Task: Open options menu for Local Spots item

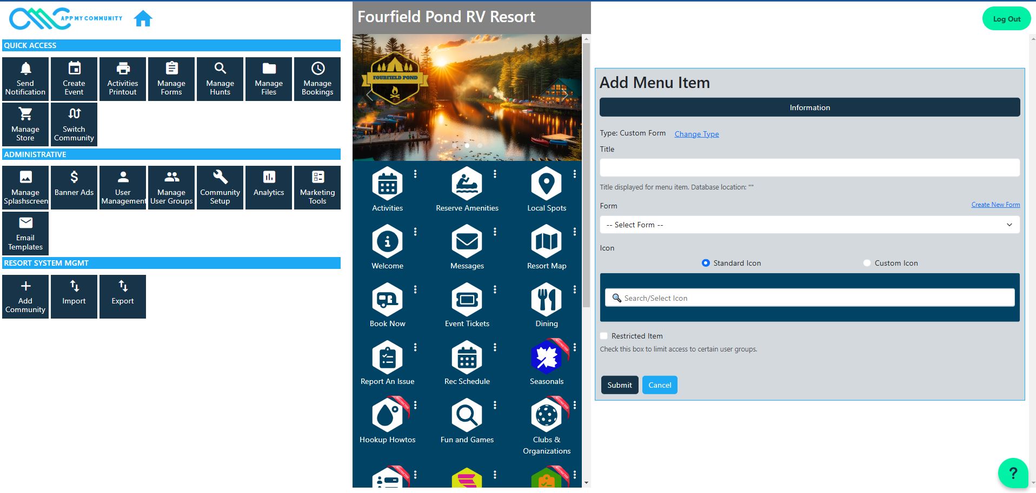Action: [x=574, y=174]
